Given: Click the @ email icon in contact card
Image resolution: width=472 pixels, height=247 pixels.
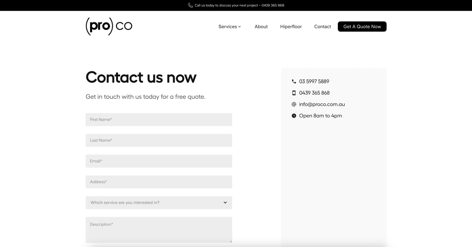Looking at the screenshot, I should coord(294,104).
